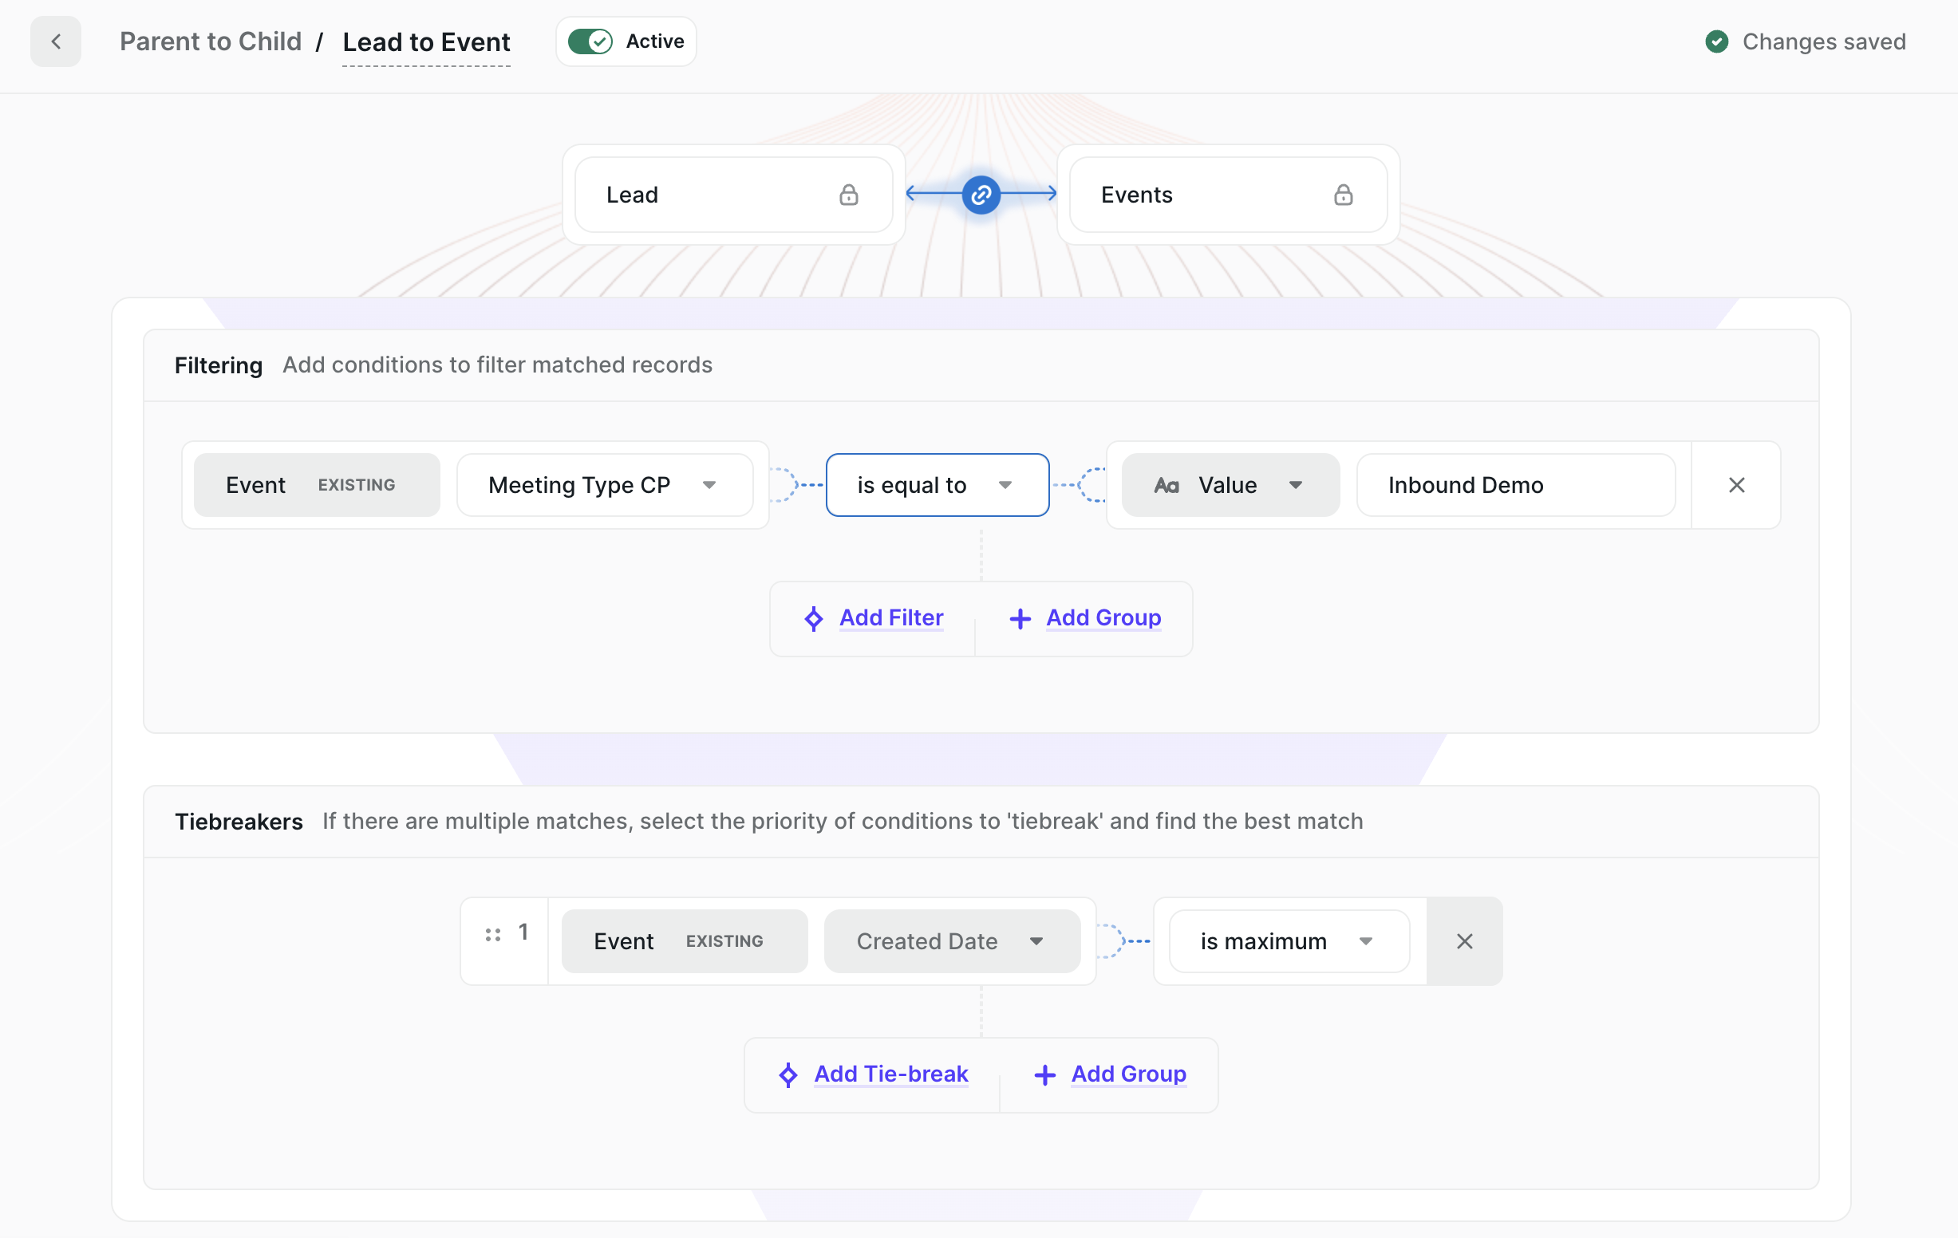The image size is (1958, 1238).
Task: Go to Parent to Child breadcrumb
Action: coord(210,41)
